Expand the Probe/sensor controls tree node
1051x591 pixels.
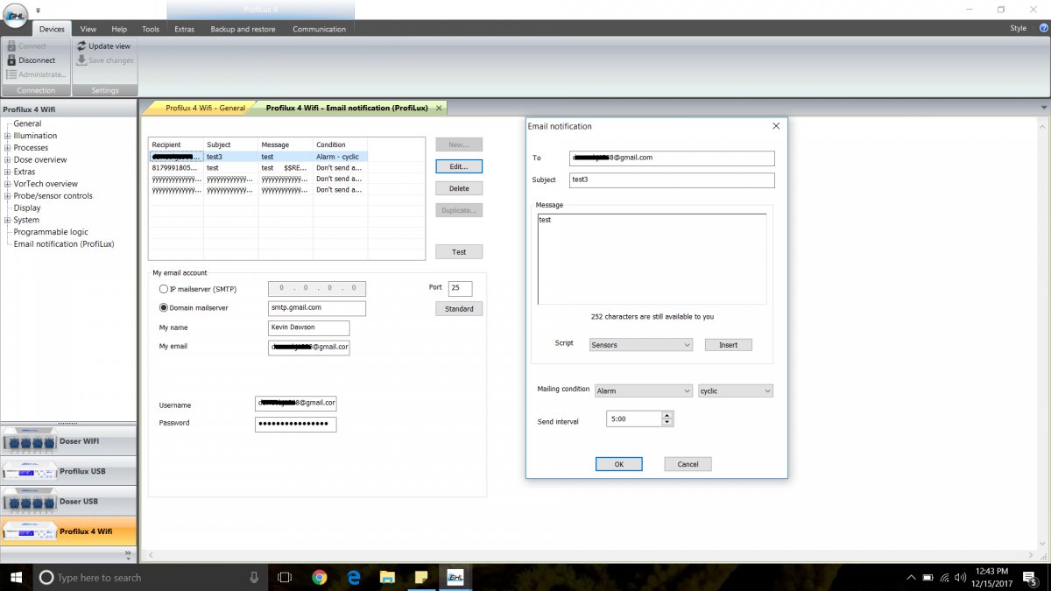(x=8, y=196)
